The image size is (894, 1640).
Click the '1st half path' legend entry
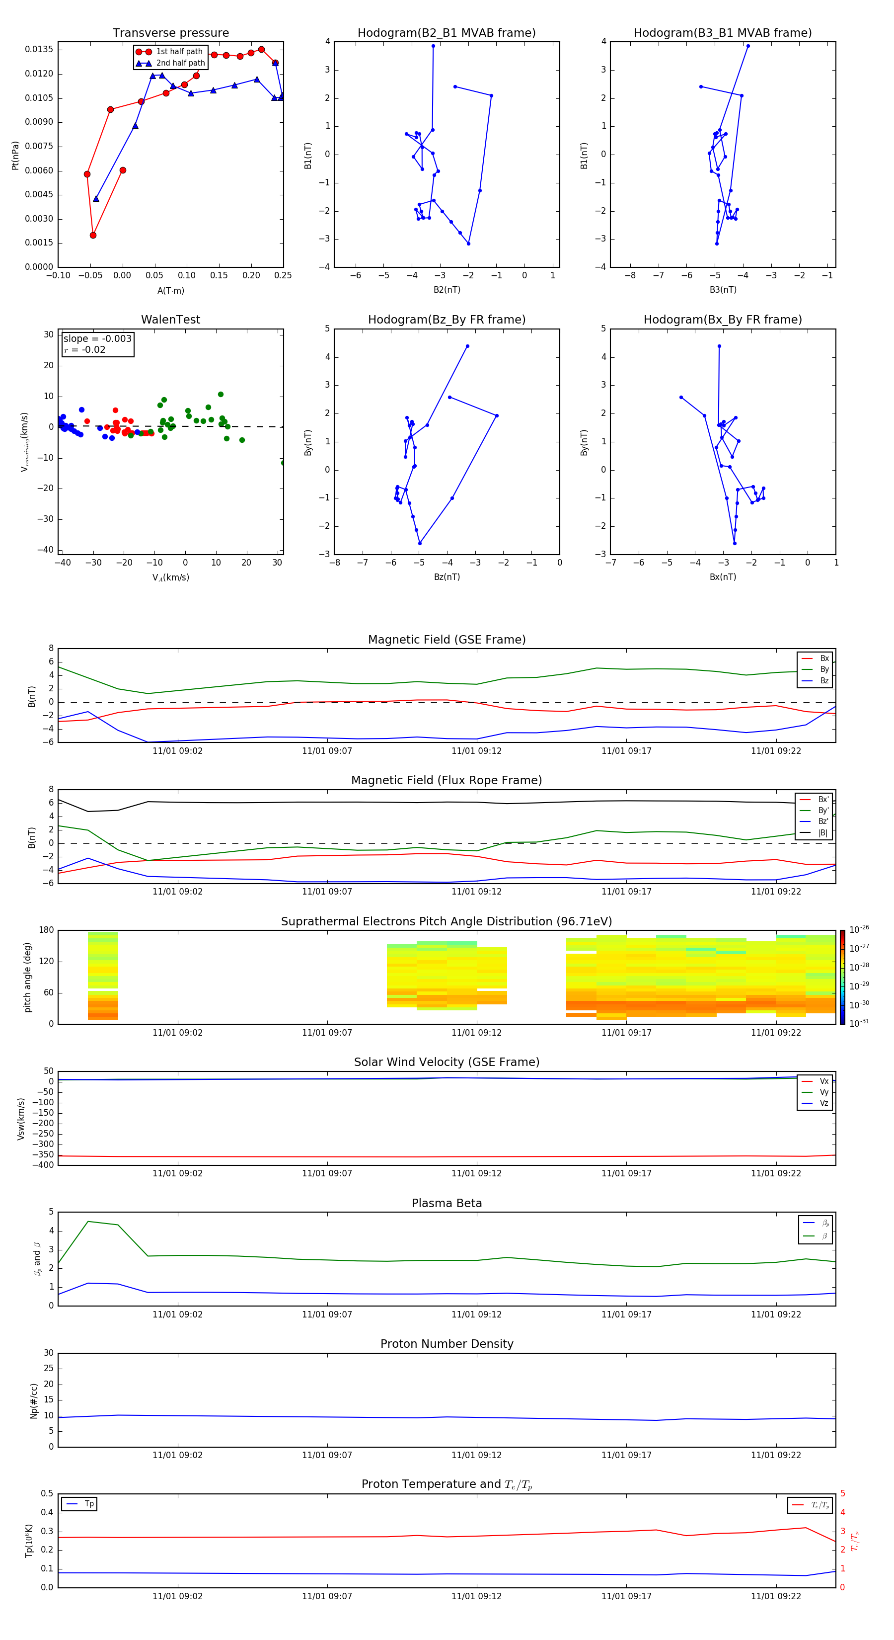pyautogui.click(x=169, y=52)
